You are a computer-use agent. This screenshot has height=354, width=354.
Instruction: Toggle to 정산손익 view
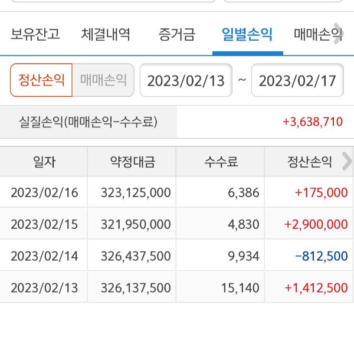(41, 80)
